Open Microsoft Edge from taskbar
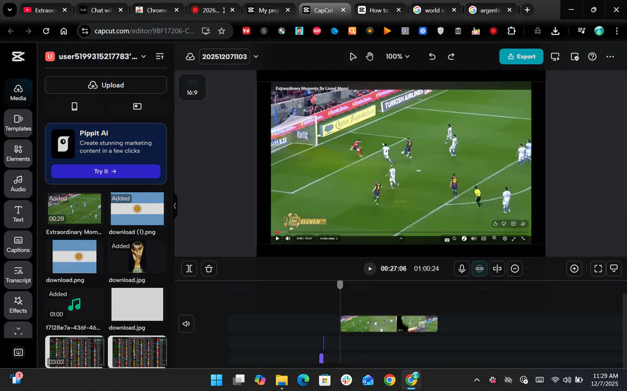This screenshot has width=627, height=391. click(x=303, y=380)
